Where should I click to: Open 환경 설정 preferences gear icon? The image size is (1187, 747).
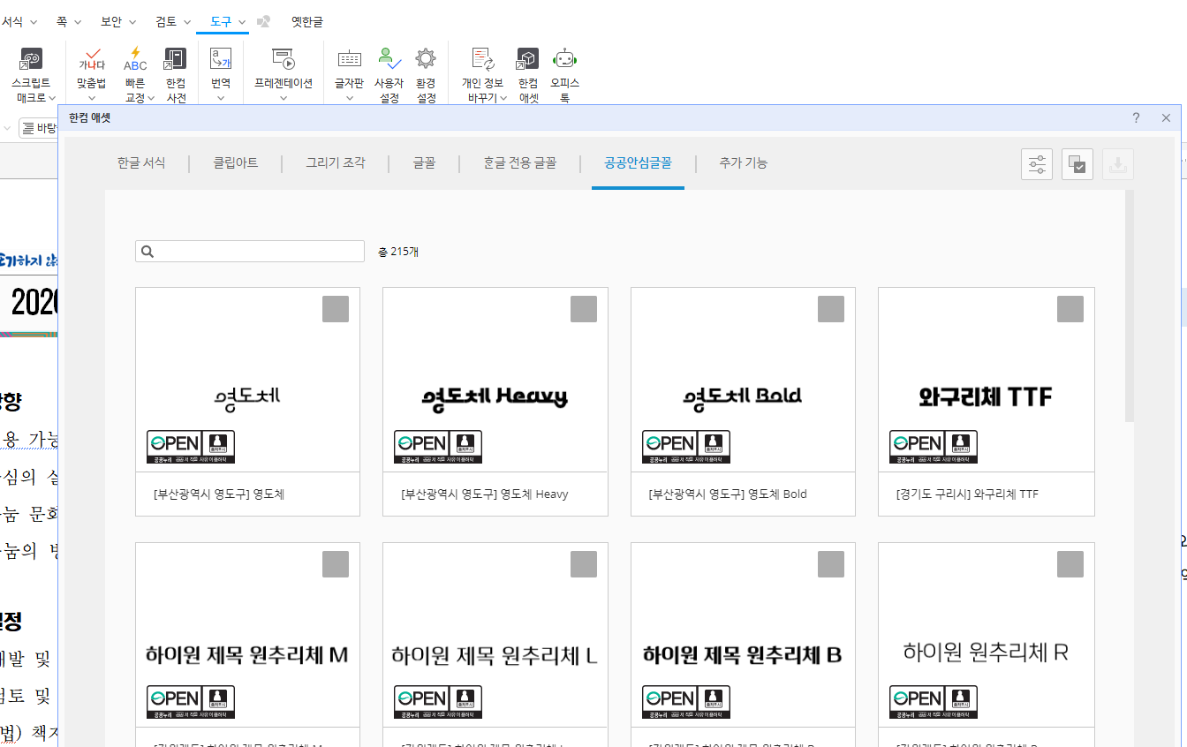[x=426, y=59]
